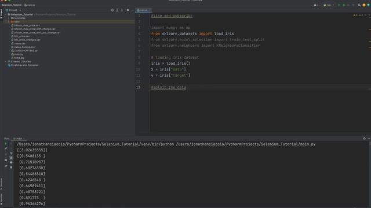Click the wrench settings icon in Run panel
This screenshot has width=371, height=208.
6,148
